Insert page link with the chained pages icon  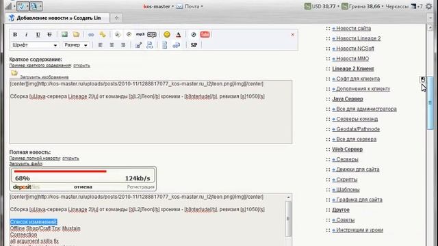coord(176,45)
